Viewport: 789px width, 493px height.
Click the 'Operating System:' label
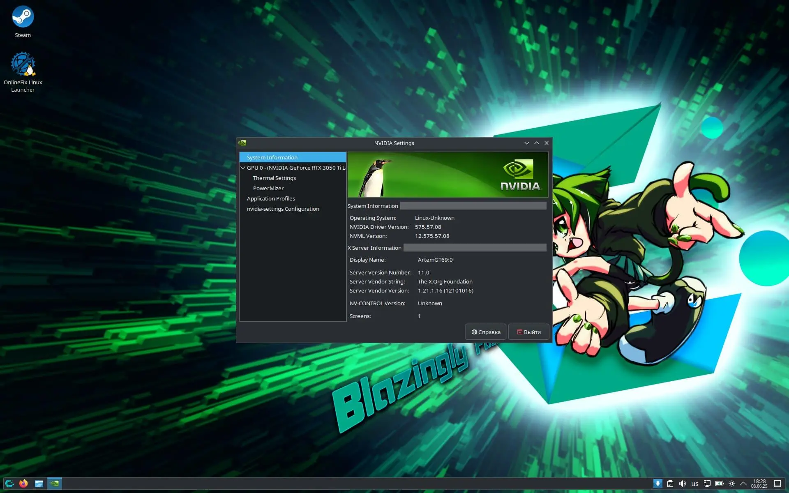click(x=373, y=218)
